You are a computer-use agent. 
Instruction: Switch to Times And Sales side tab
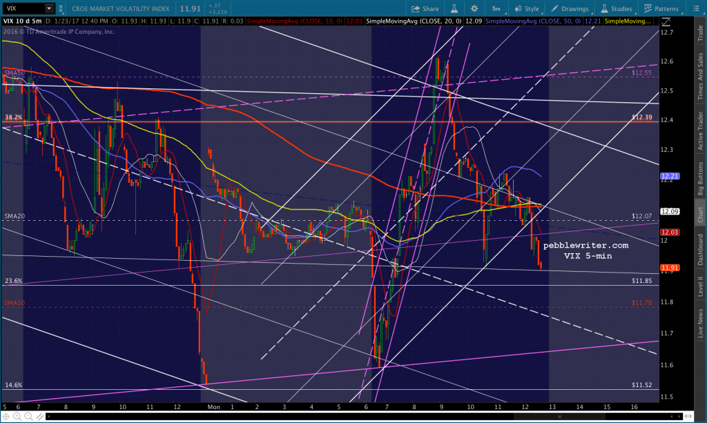[x=700, y=76]
